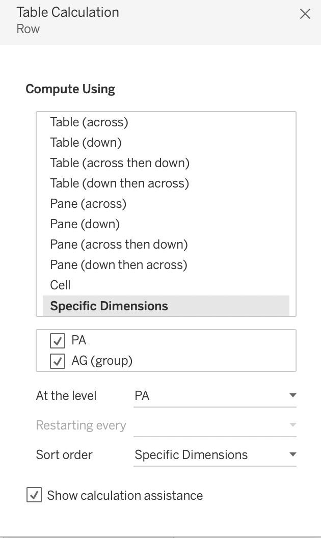
Task: Choose Pane (down) from the list
Action: click(x=85, y=224)
